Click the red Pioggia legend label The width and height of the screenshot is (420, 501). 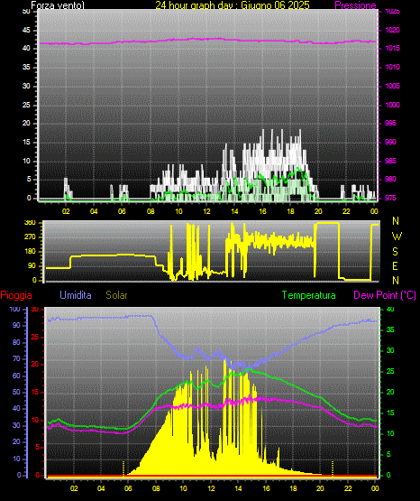click(16, 295)
